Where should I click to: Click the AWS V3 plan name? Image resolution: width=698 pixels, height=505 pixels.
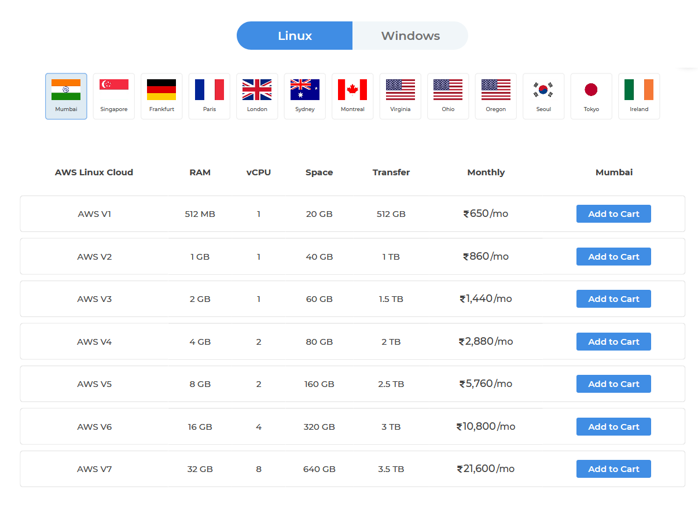(94, 299)
